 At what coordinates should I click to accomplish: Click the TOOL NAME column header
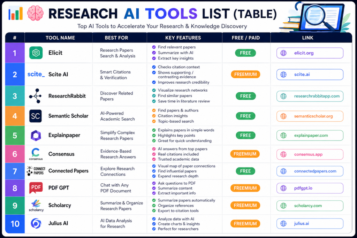pos(60,38)
